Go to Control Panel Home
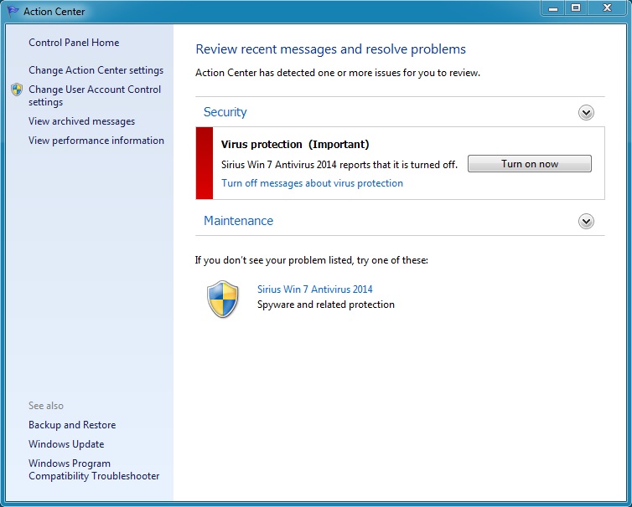 tap(74, 43)
